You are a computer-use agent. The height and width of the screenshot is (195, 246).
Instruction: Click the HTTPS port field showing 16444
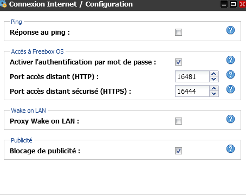pos(192,91)
